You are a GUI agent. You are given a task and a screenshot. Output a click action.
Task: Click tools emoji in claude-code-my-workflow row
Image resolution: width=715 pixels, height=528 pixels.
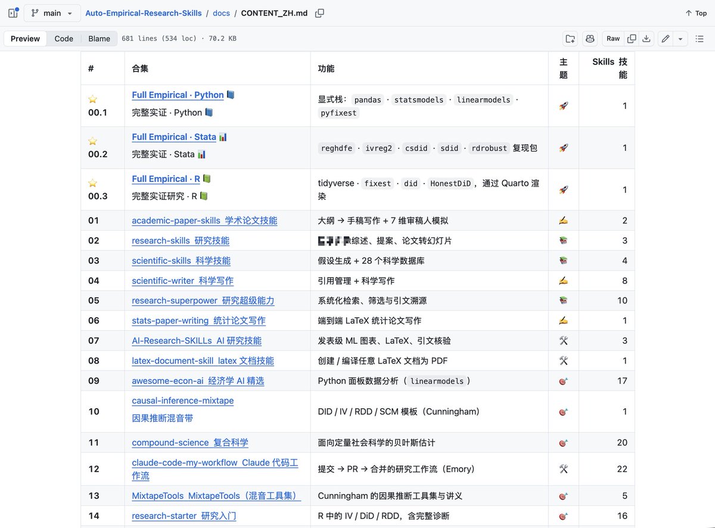tap(564, 469)
